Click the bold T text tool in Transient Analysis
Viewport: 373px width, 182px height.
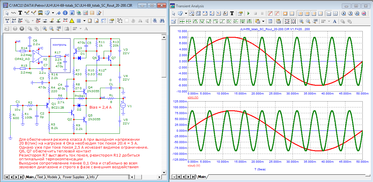(x=232, y=13)
